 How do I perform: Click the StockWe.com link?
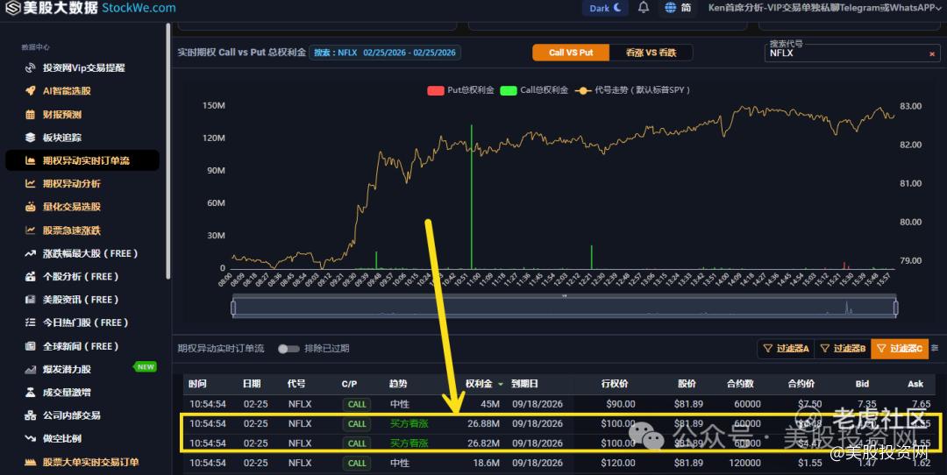click(x=139, y=8)
